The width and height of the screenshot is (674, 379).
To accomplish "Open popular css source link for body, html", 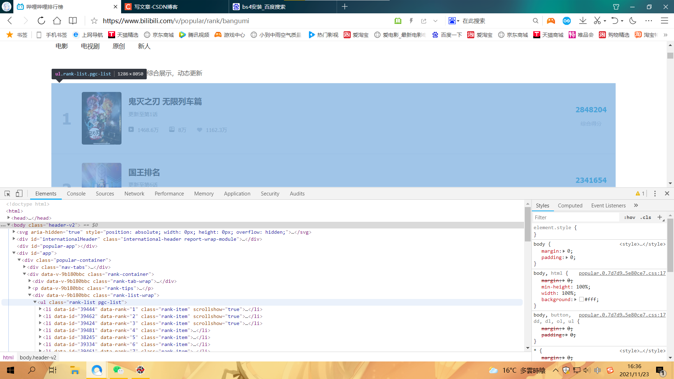I will 622,273.
